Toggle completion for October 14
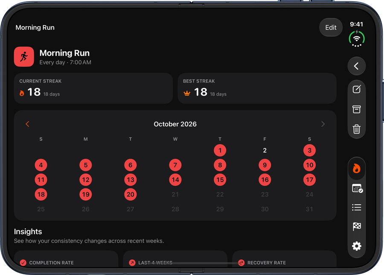 [175, 179]
